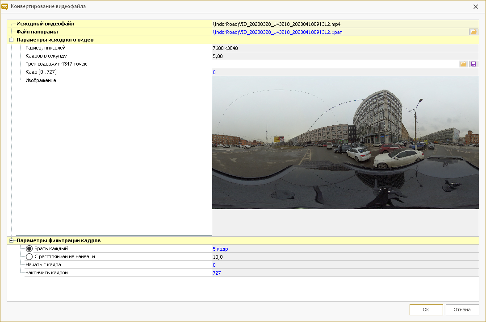Save track using purple floppy disk icon

pyautogui.click(x=473, y=64)
